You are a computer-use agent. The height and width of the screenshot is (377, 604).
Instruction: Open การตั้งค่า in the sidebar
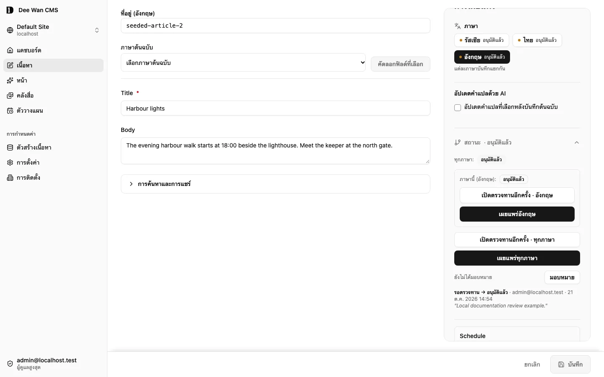click(53, 163)
